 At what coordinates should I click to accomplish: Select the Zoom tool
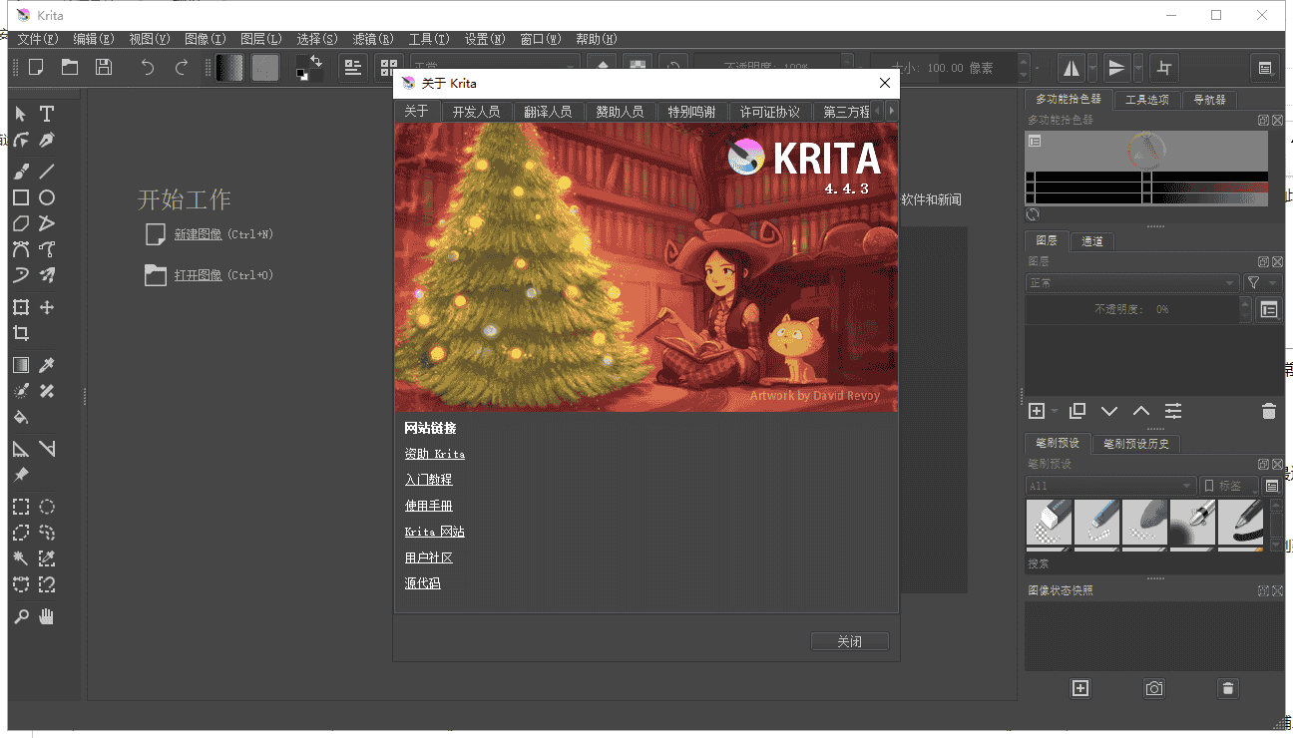pos(20,616)
